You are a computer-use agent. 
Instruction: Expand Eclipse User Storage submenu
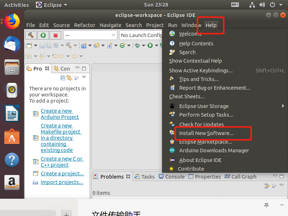coord(225,106)
